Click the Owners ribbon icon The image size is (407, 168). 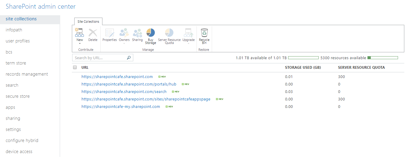[124, 33]
